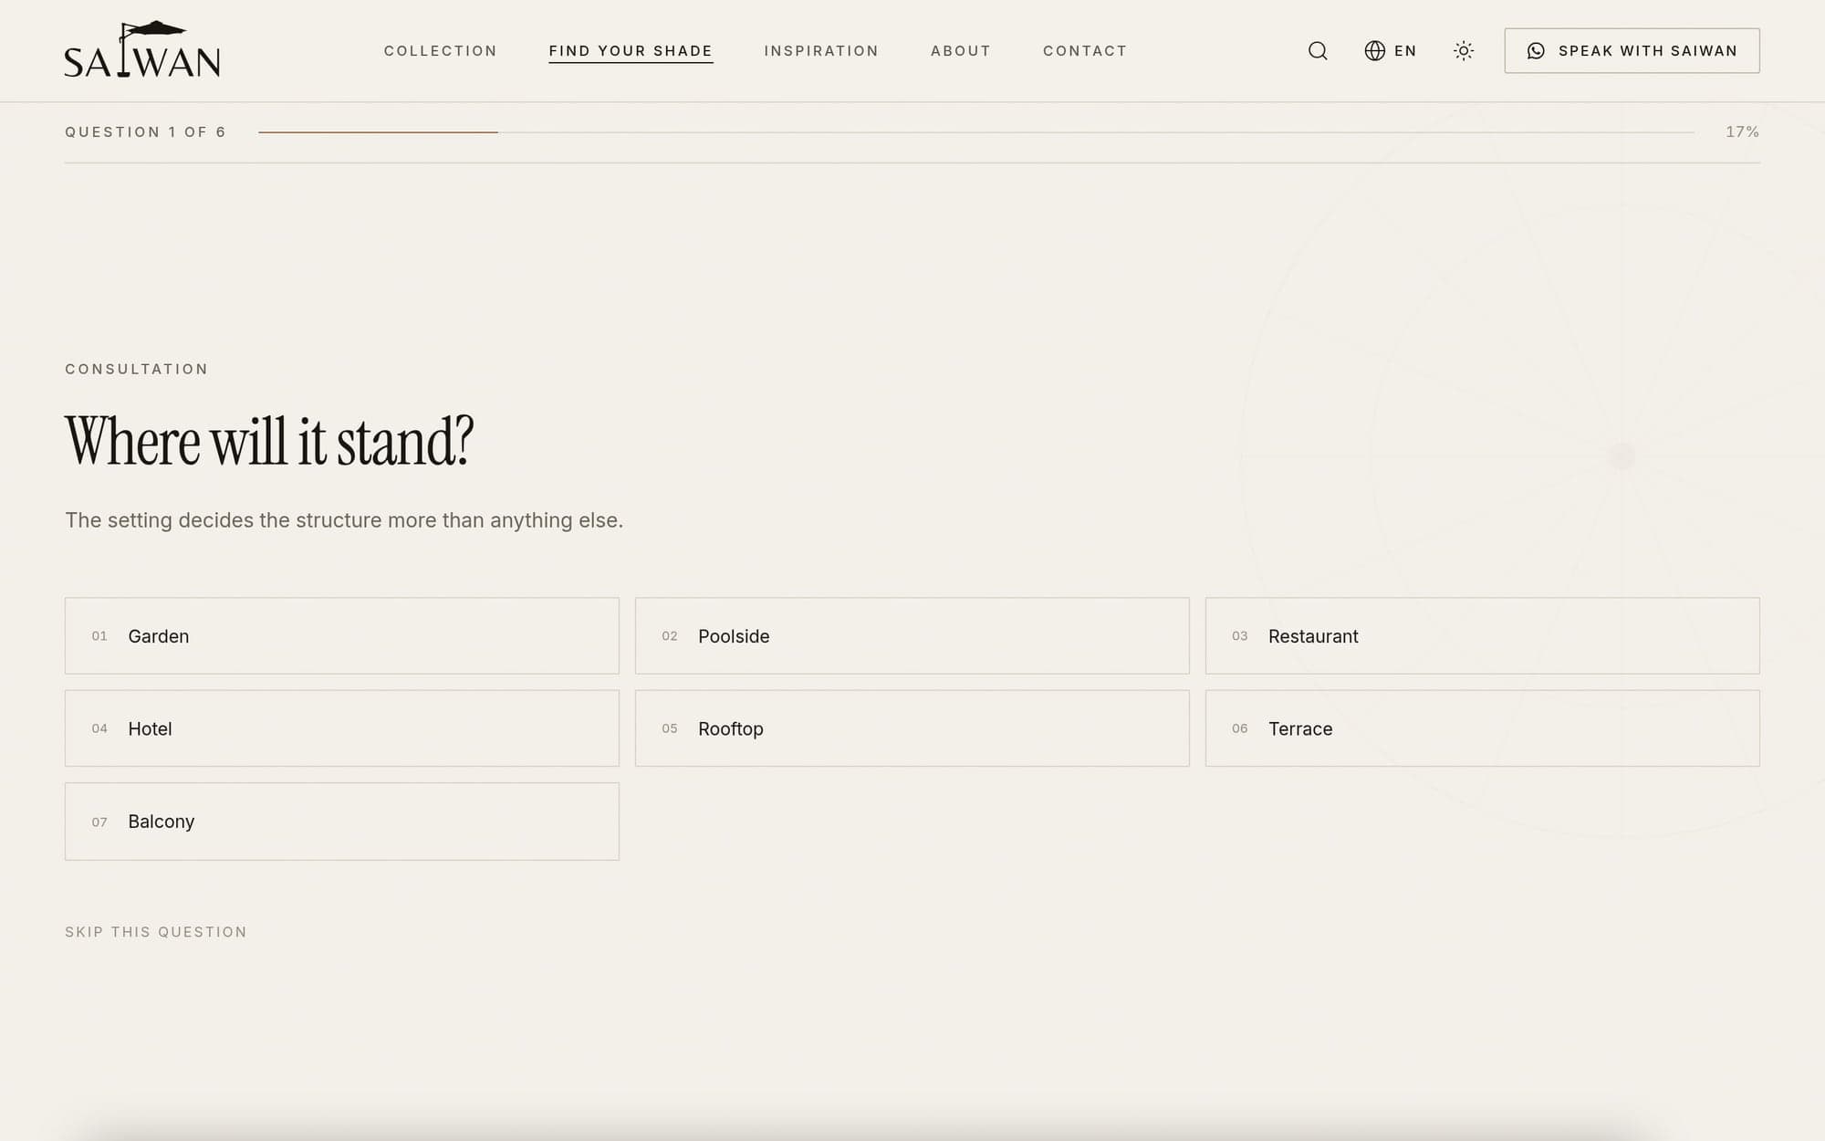Open the search magnifier icon
Image resolution: width=1825 pixels, height=1141 pixels.
tap(1318, 51)
